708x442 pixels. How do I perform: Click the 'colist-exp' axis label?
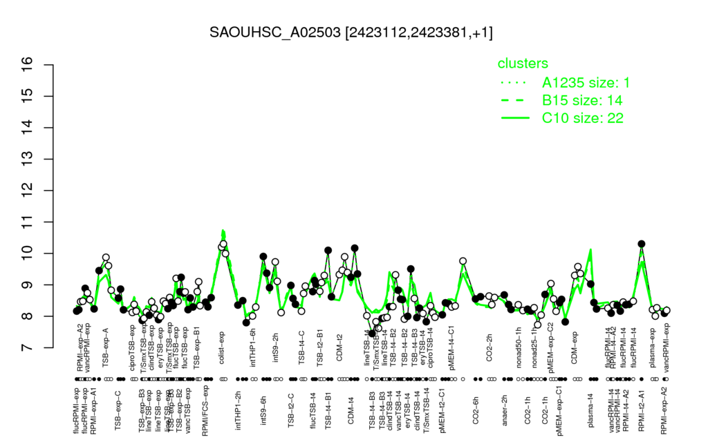click(222, 347)
